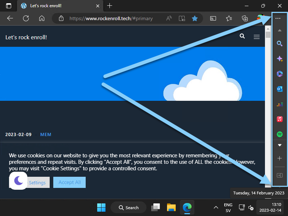The height and width of the screenshot is (216, 288).
Task: Open network and volume quick settings
Action: click(x=246, y=208)
